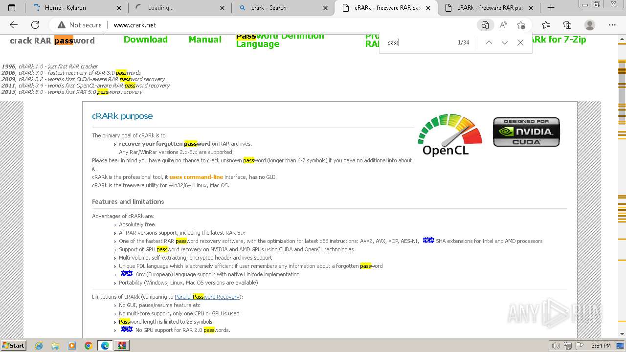This screenshot has height=352, width=626.
Task: Toggle the Find on page toolbar icon
Action: (485, 25)
